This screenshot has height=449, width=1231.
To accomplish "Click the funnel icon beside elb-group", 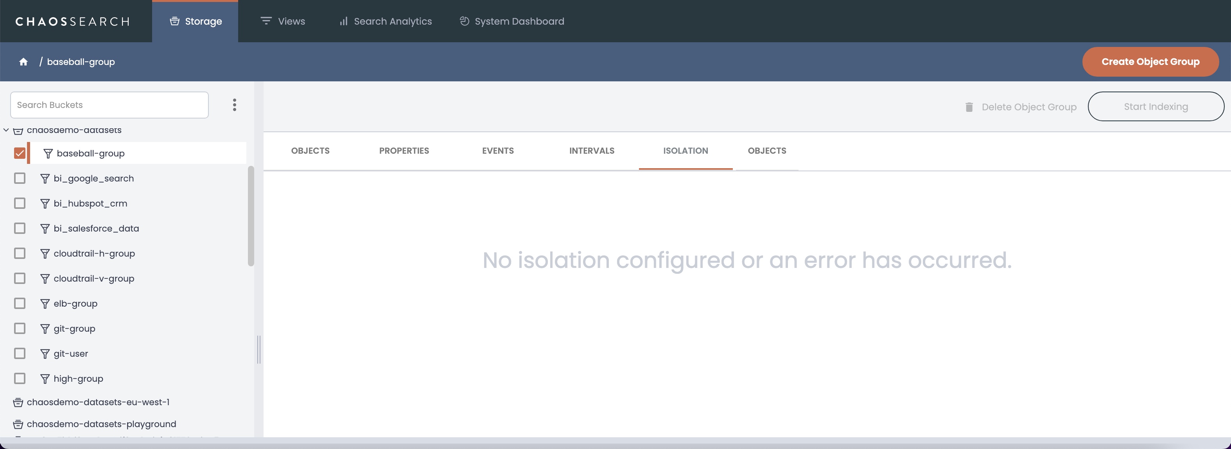I will [x=45, y=304].
